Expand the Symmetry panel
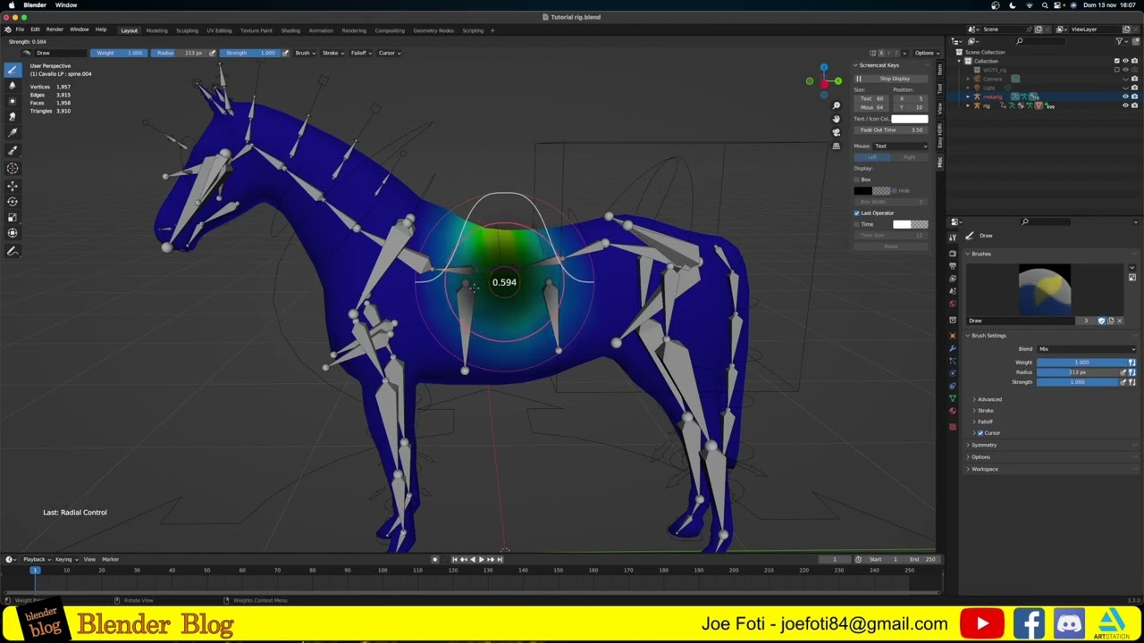The height and width of the screenshot is (643, 1144). click(x=982, y=445)
